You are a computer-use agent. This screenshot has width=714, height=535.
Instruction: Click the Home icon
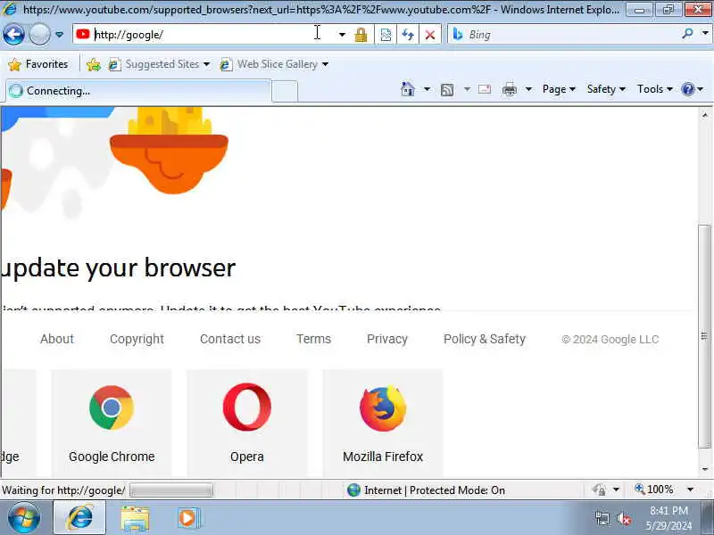pyautogui.click(x=408, y=89)
